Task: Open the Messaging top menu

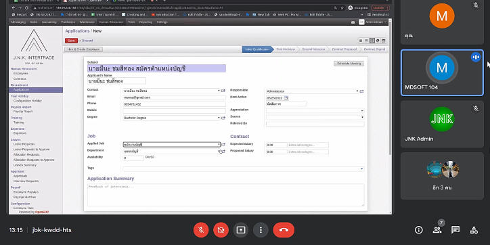Action: point(18,22)
